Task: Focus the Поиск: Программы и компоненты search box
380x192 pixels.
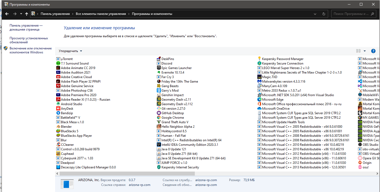Action: [354, 14]
